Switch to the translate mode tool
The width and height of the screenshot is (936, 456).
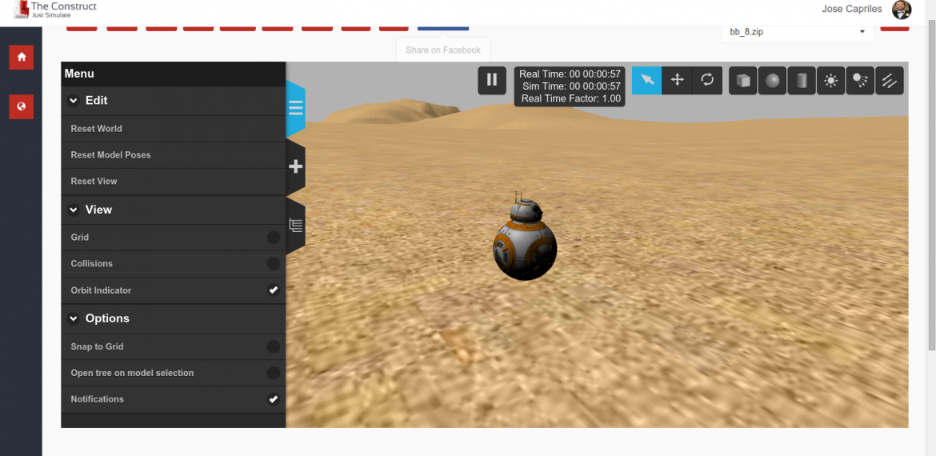[x=677, y=80]
